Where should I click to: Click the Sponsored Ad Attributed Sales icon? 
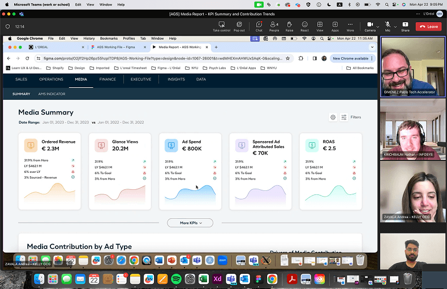(242, 146)
